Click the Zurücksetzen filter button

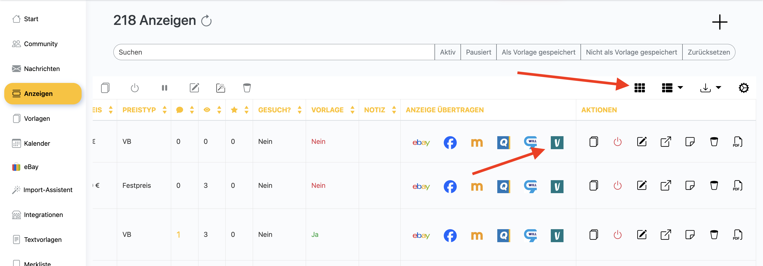708,52
